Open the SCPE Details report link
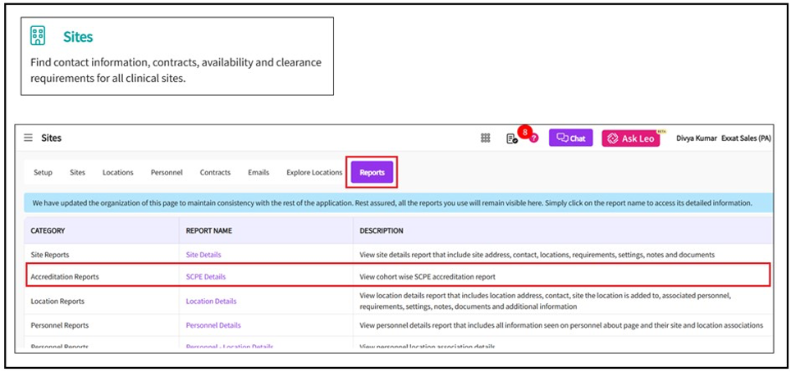Image resolution: width=791 pixels, height=372 pixels. (x=206, y=277)
